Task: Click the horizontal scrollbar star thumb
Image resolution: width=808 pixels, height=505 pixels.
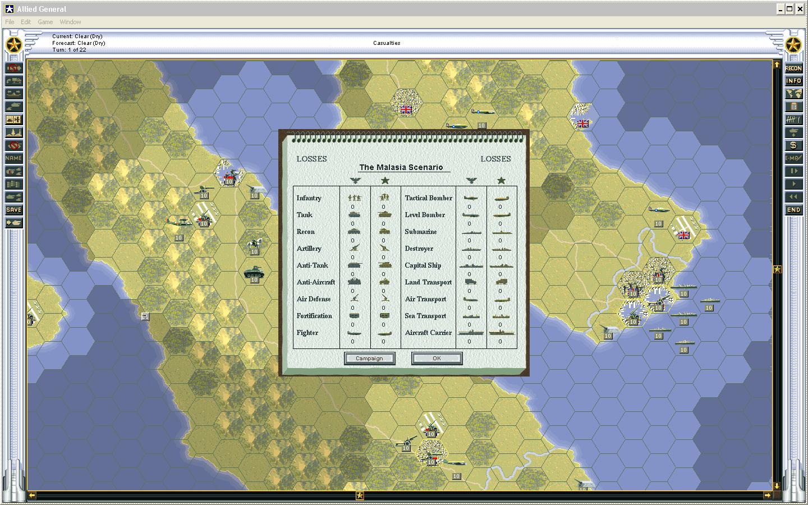Action: tap(360, 495)
